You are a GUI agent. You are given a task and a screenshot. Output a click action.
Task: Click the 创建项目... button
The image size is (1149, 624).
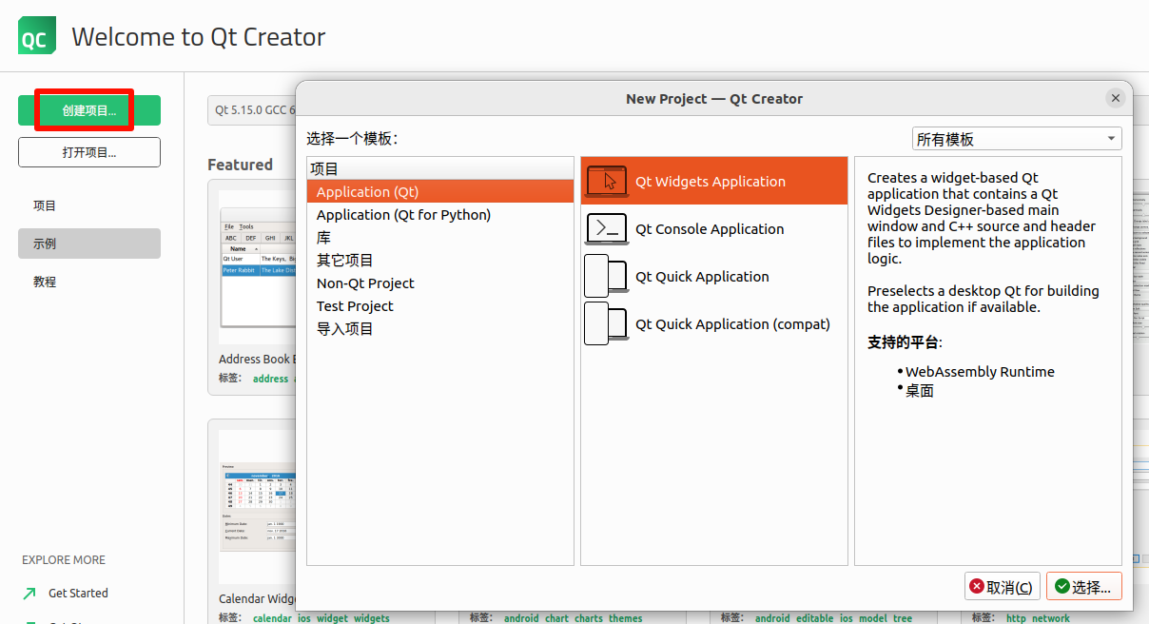(89, 110)
